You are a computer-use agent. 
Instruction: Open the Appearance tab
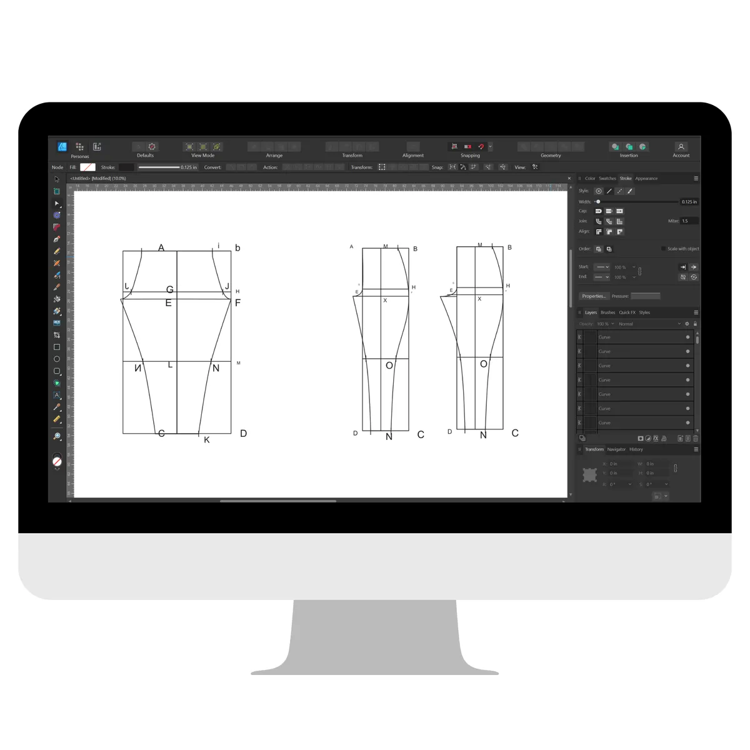pyautogui.click(x=646, y=179)
